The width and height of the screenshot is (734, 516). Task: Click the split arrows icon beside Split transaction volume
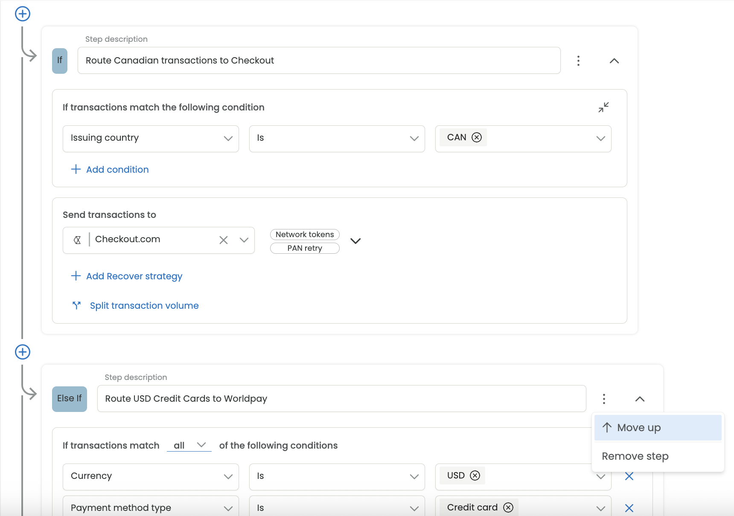click(76, 305)
